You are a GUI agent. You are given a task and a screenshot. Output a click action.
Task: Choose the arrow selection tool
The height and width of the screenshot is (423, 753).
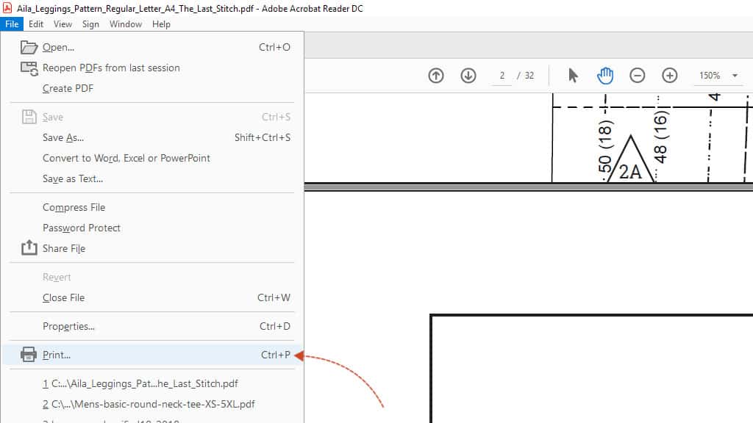point(574,76)
